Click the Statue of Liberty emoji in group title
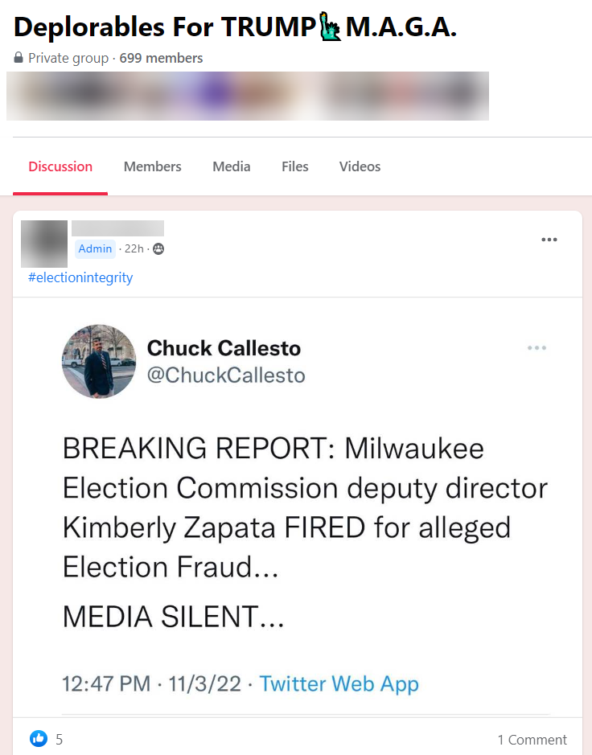Screen dimensions: 592x755 (x=328, y=25)
